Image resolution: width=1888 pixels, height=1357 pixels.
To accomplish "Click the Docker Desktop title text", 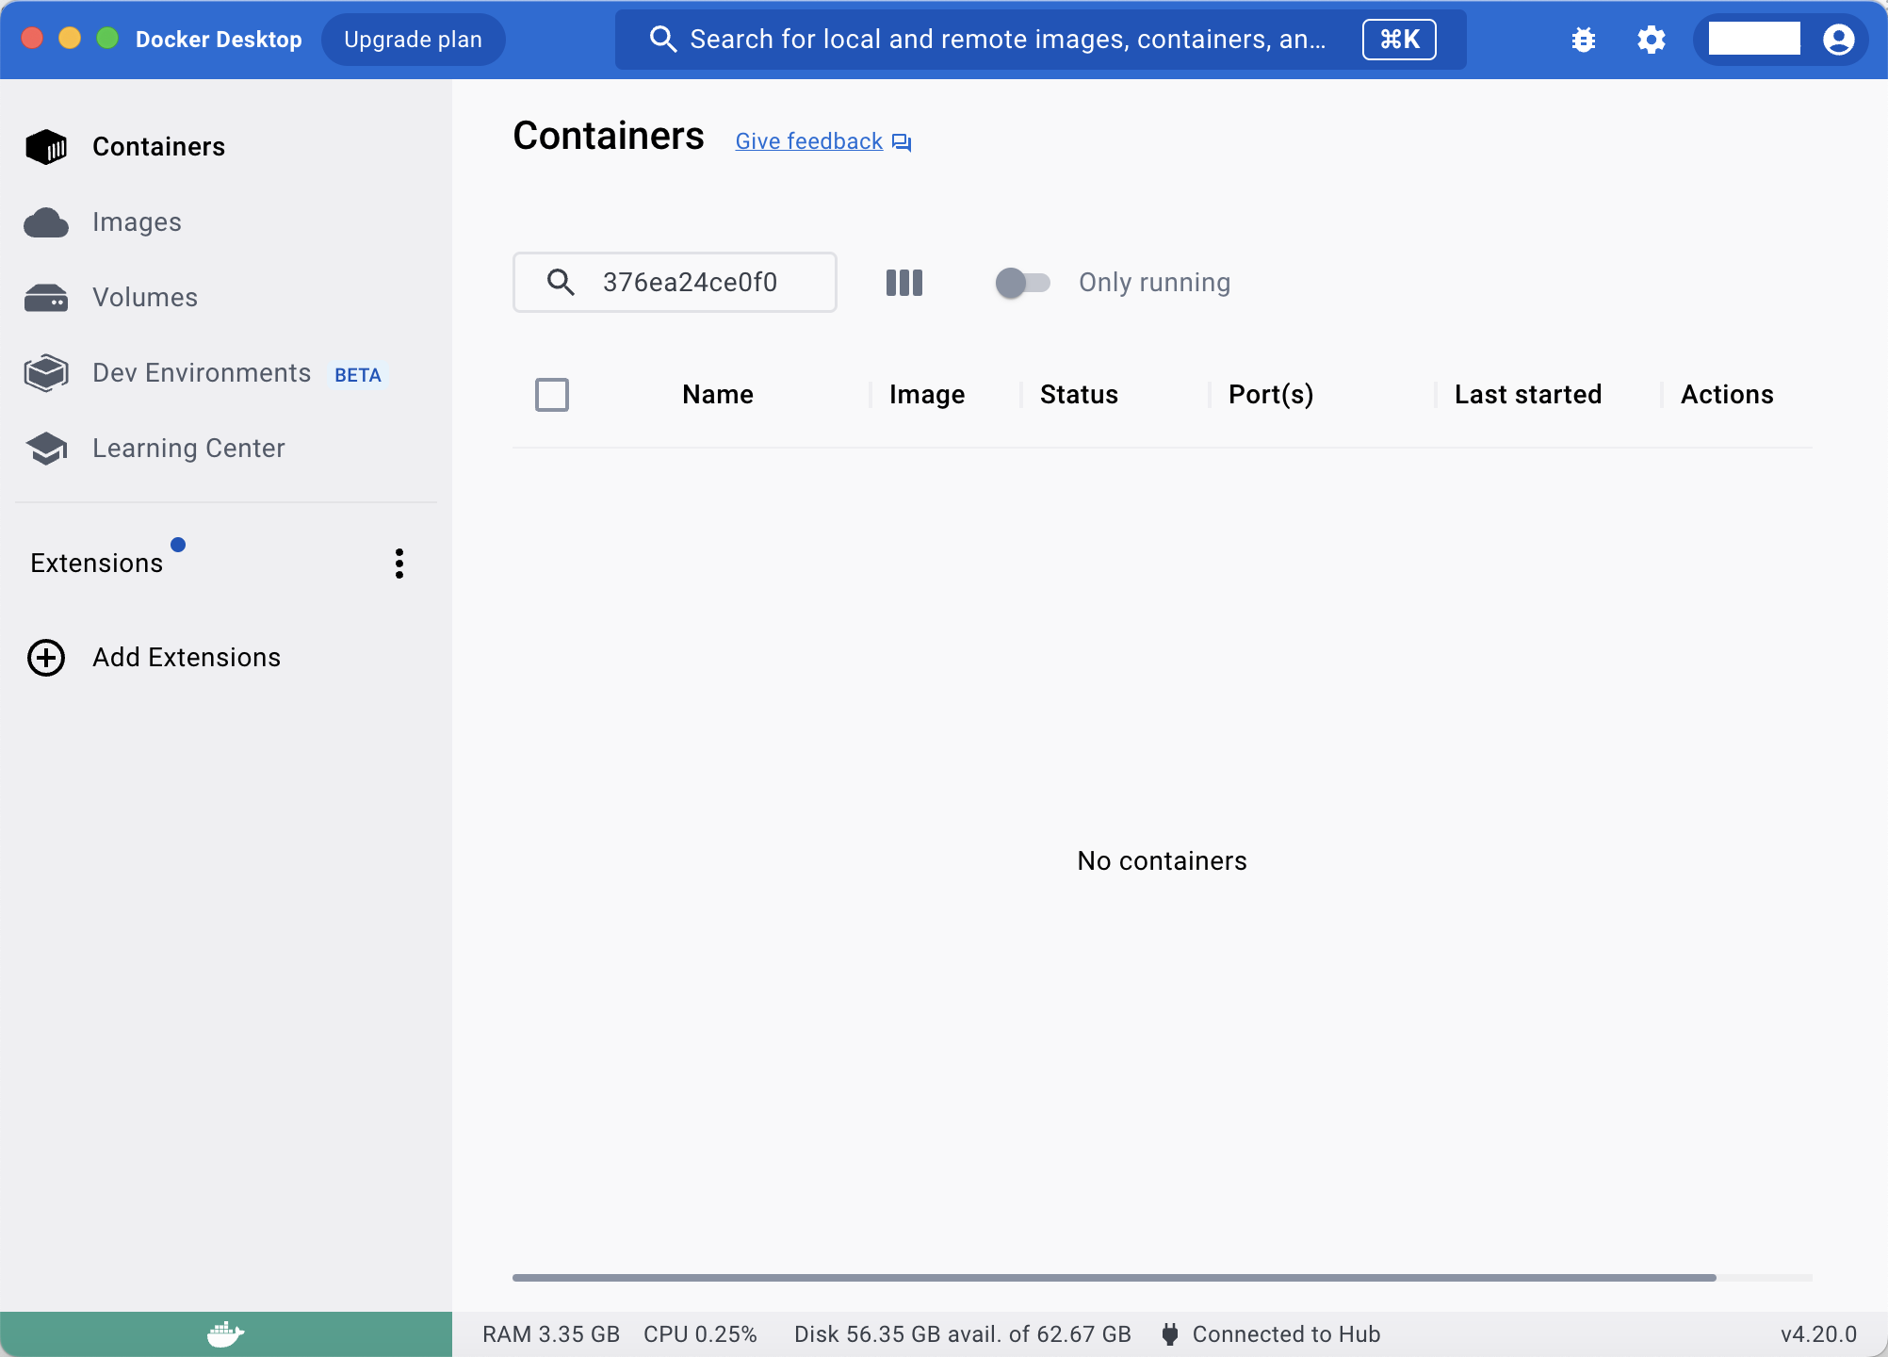I will (219, 40).
